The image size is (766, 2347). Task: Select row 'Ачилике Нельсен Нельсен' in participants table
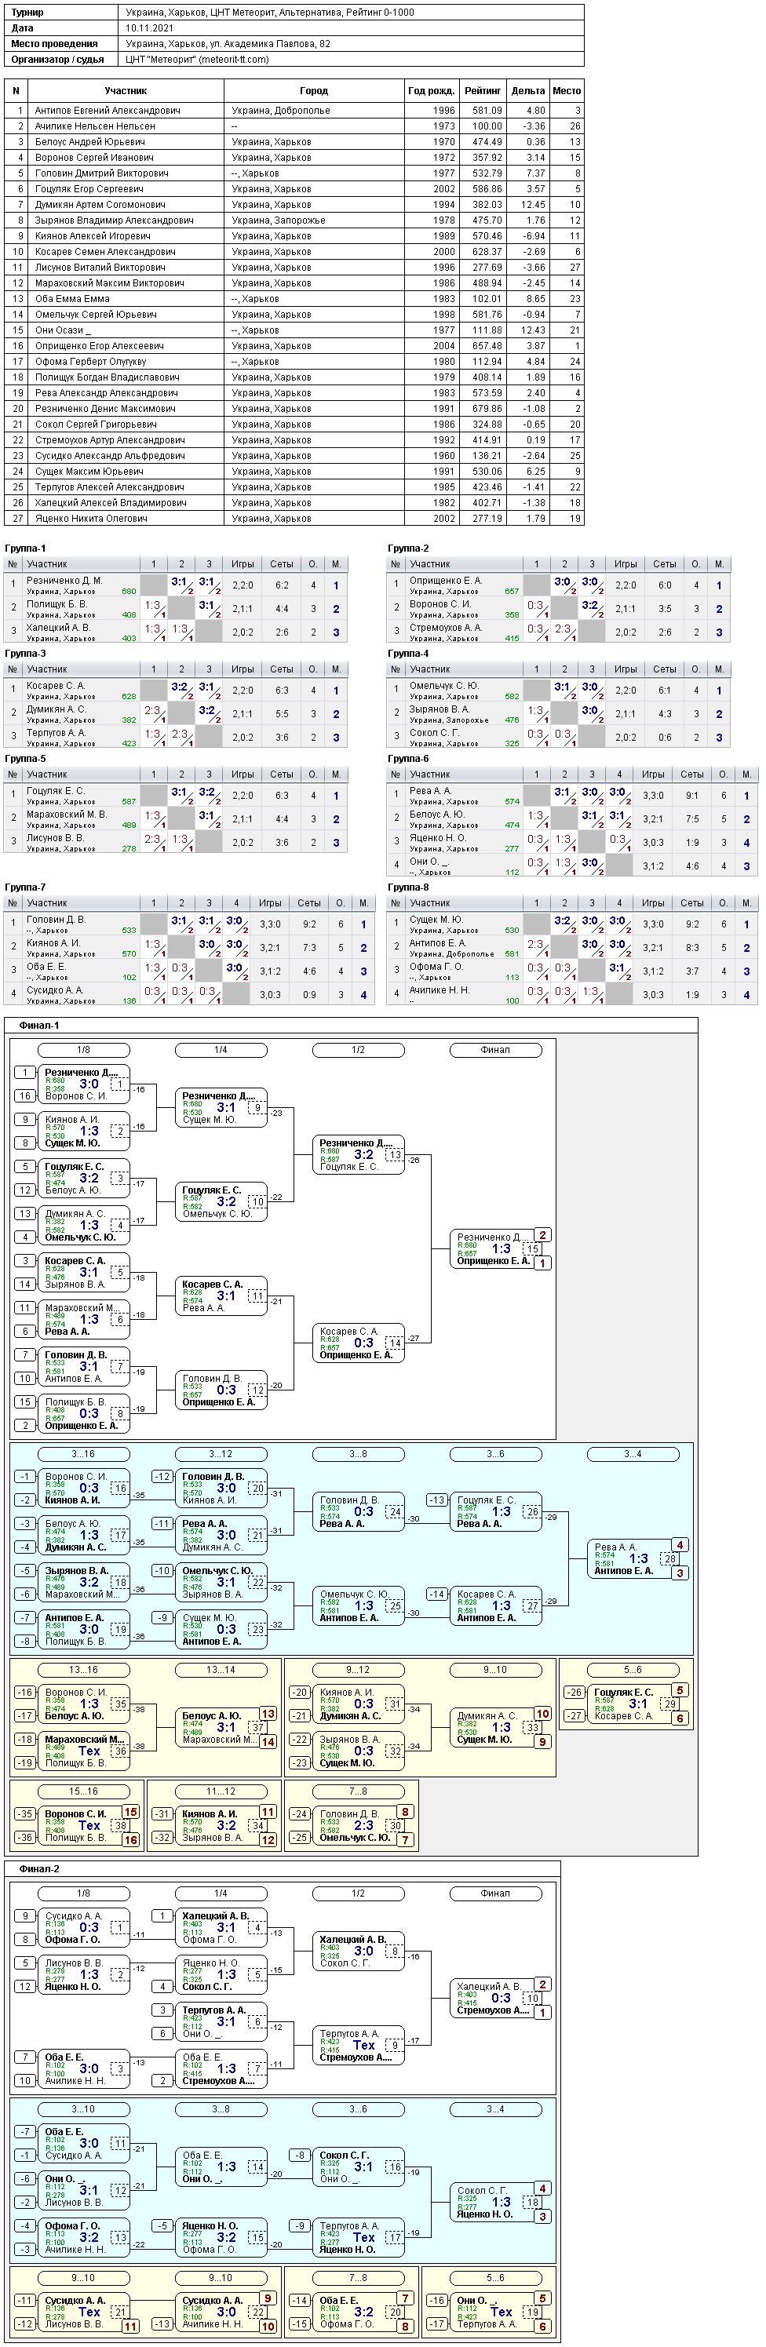[x=294, y=126]
